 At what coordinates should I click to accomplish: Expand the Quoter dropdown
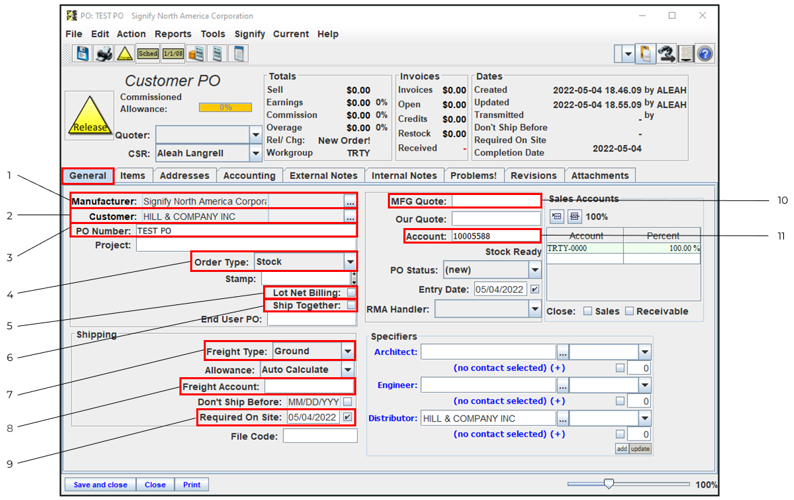tap(256, 135)
